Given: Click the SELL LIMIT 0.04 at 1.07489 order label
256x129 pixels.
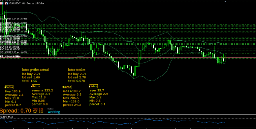Looking at the screenshot, I should click(13, 19).
